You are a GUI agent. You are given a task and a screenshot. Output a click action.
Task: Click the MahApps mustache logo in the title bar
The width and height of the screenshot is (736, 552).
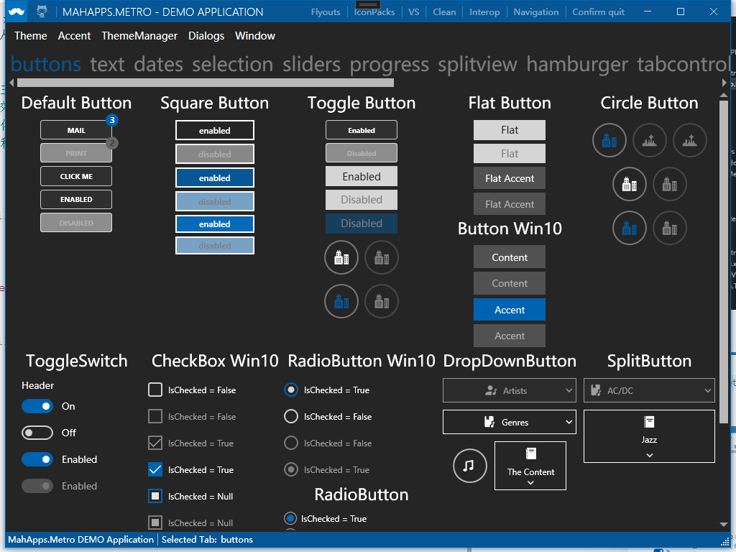(x=15, y=11)
